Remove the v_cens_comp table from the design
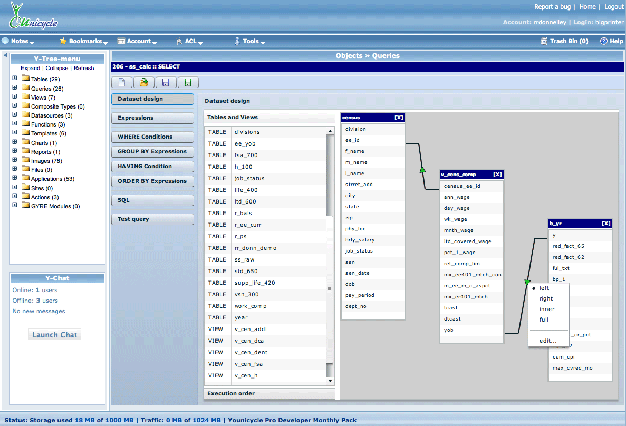Viewport: 626px width, 426px height. click(x=497, y=175)
